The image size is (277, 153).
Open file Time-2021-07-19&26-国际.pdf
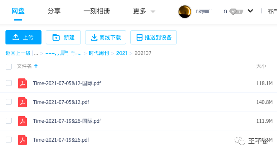[x=67, y=121]
